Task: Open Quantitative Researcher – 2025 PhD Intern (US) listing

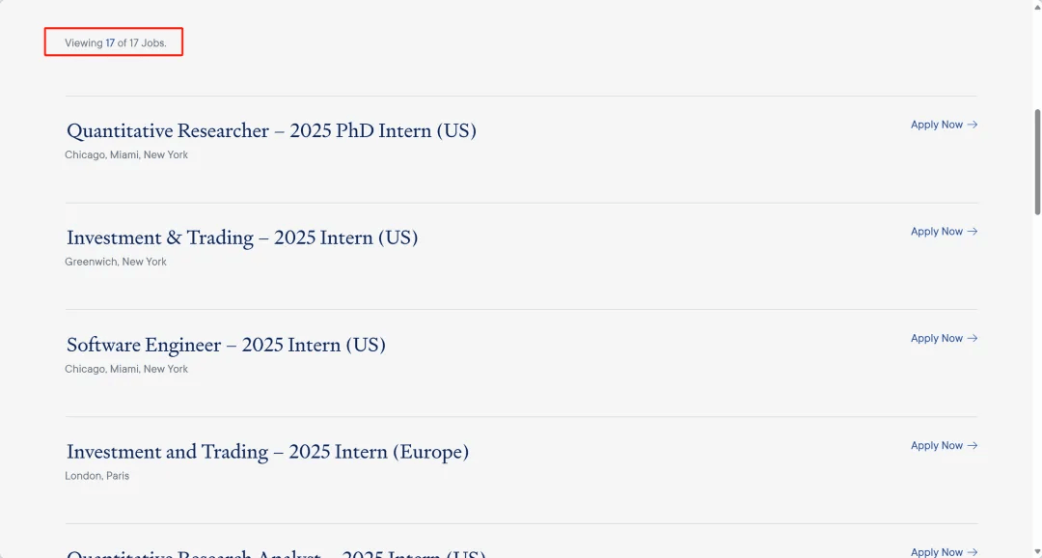Action: (271, 130)
